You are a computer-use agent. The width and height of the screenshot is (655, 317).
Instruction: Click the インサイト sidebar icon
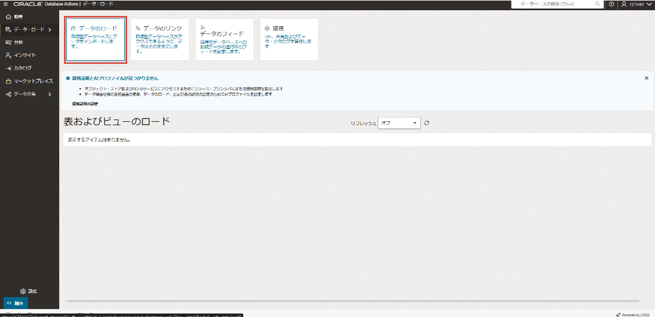(9, 55)
